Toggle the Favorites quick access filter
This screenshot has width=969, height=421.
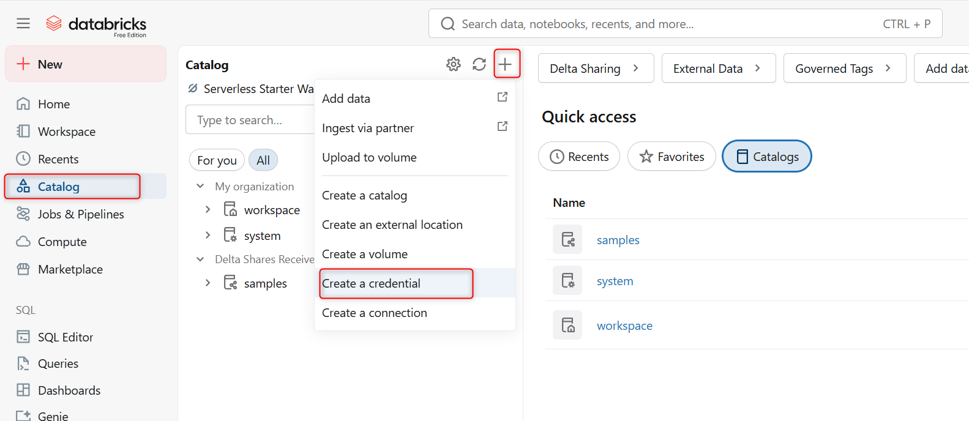672,157
